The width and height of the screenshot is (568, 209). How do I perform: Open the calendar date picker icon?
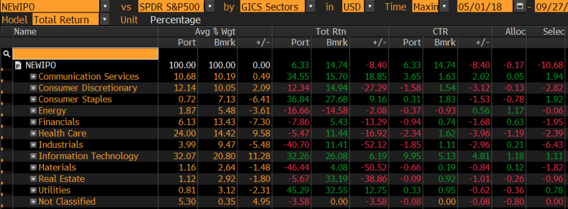(520, 6)
